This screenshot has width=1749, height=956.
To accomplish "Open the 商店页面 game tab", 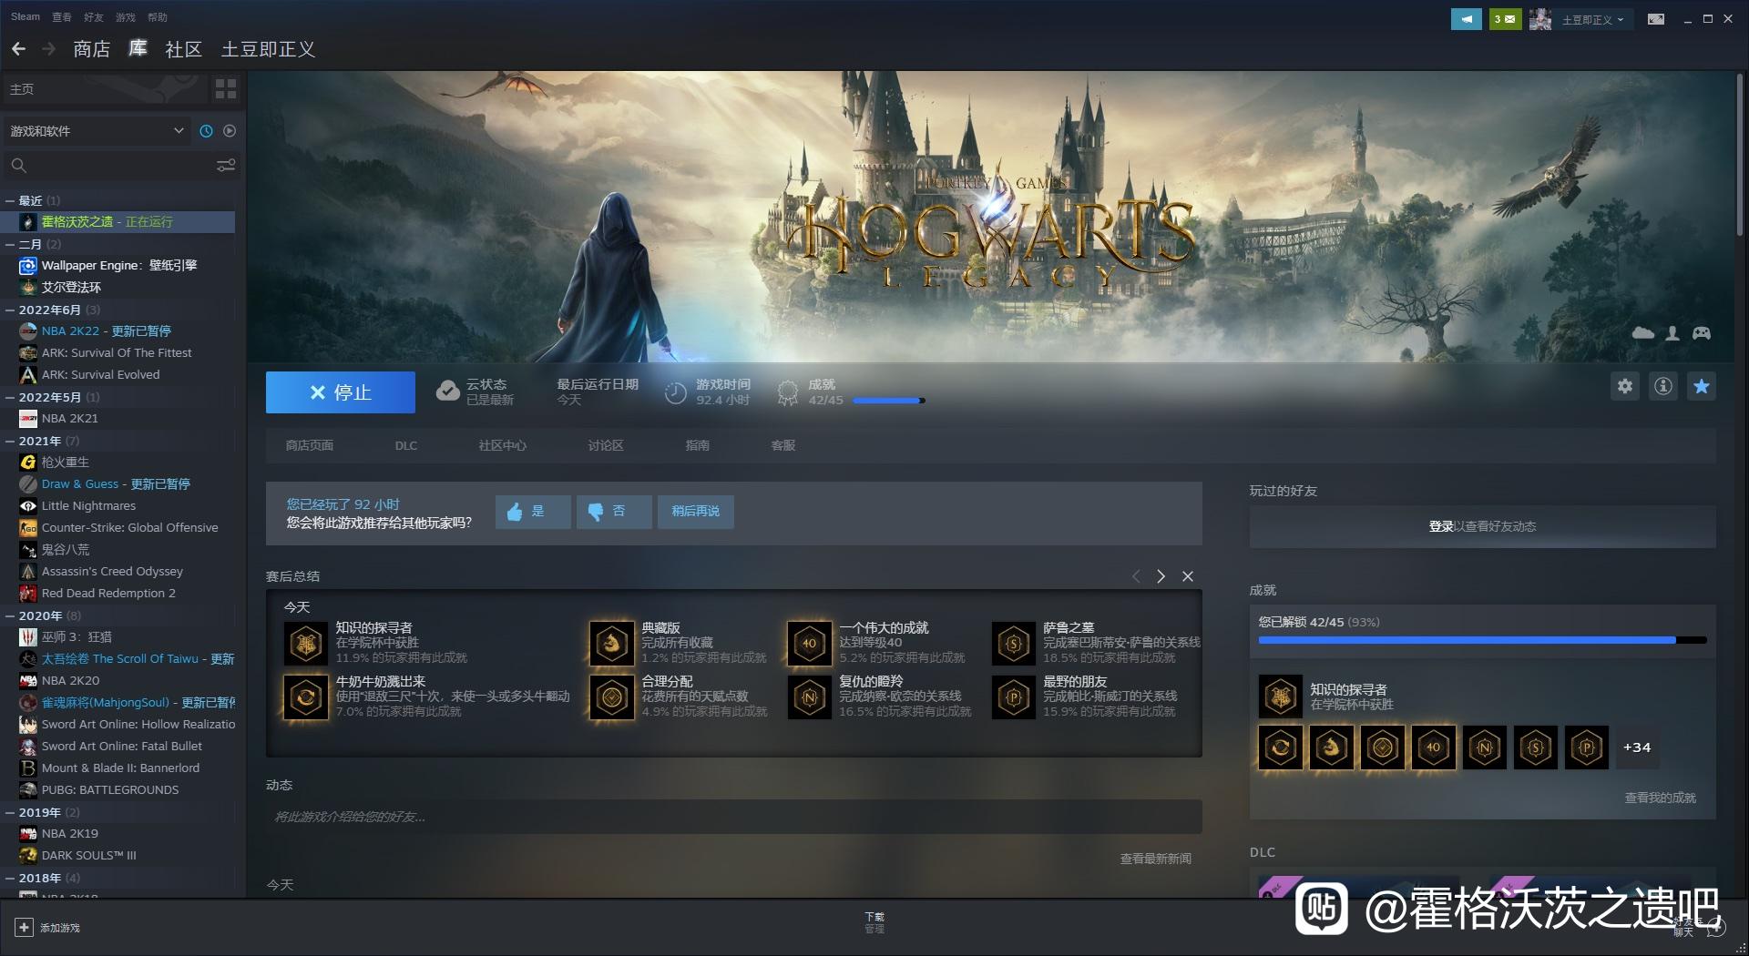I will point(310,445).
